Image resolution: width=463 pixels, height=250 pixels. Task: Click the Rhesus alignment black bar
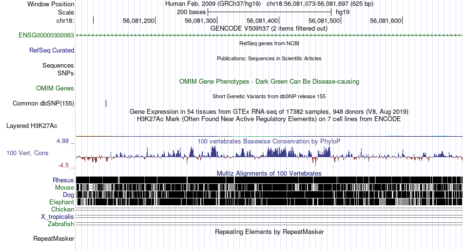coord(269,180)
